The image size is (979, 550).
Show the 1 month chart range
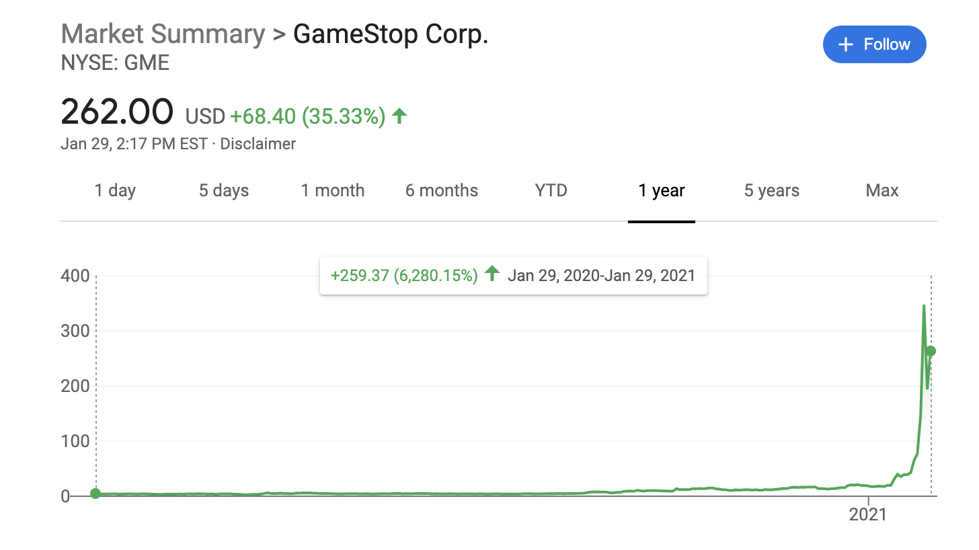332,191
